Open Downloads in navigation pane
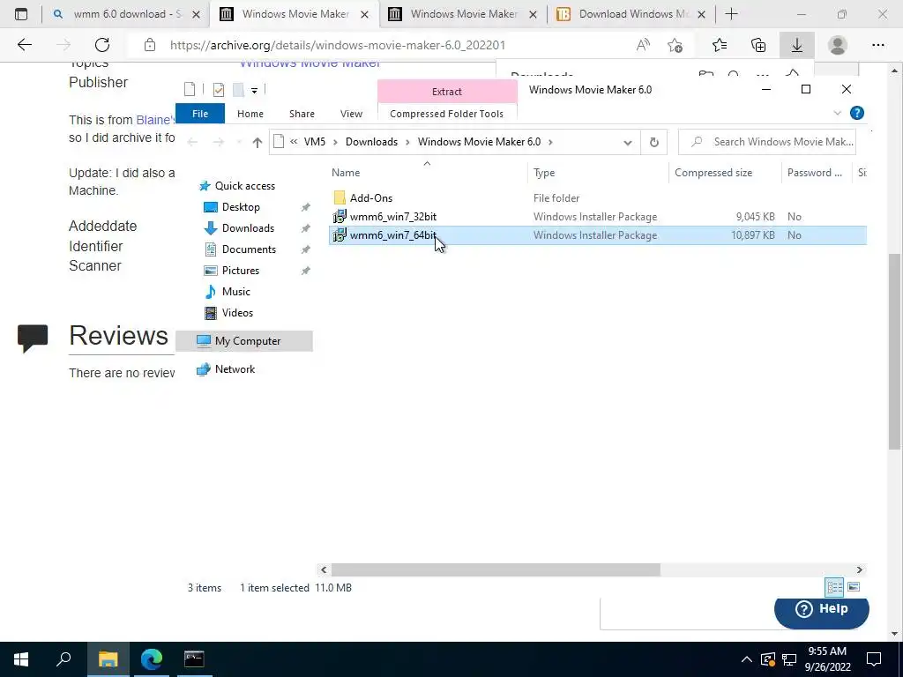This screenshot has width=903, height=677. 248,228
